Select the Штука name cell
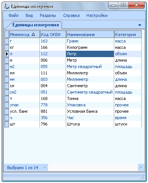148x183 pixels. pos(90,124)
